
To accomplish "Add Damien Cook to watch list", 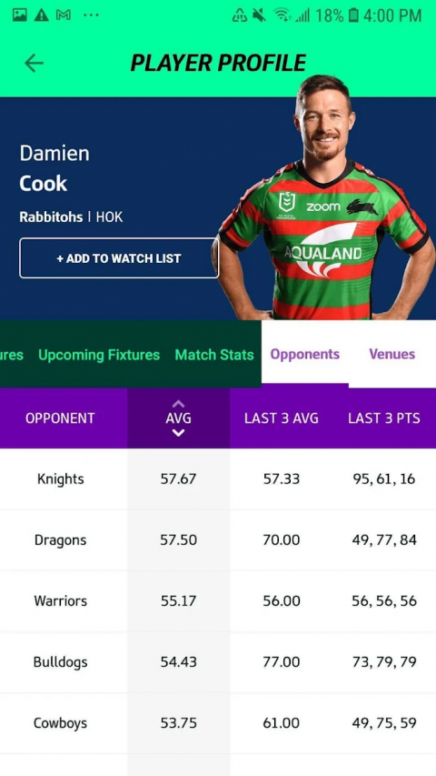I will (x=119, y=257).
